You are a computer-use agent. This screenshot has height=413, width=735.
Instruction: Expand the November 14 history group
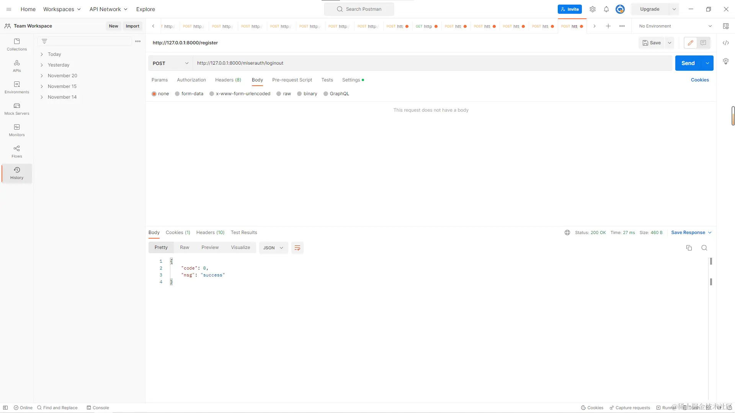pyautogui.click(x=42, y=97)
